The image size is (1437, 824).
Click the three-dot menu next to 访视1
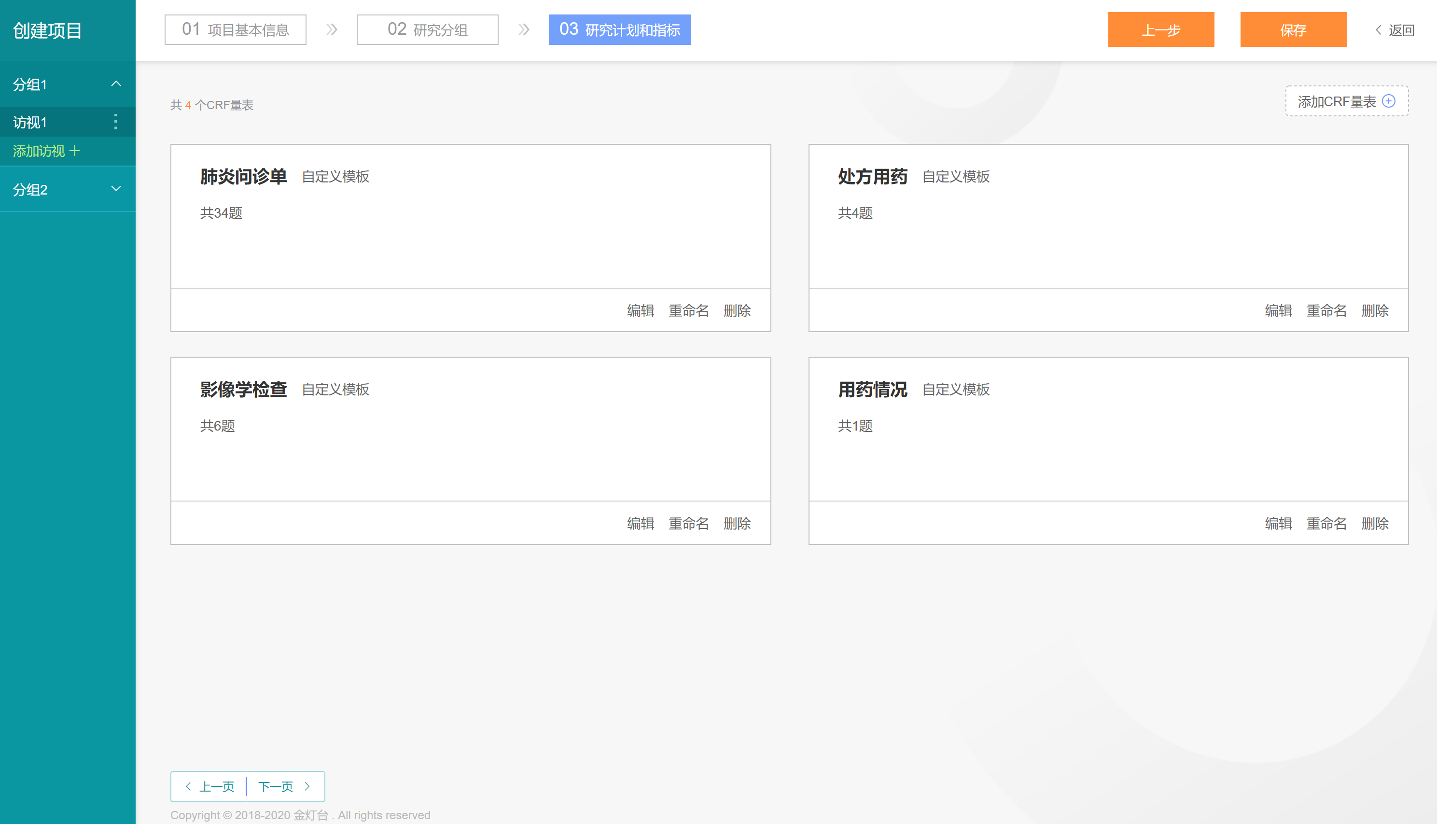[115, 122]
